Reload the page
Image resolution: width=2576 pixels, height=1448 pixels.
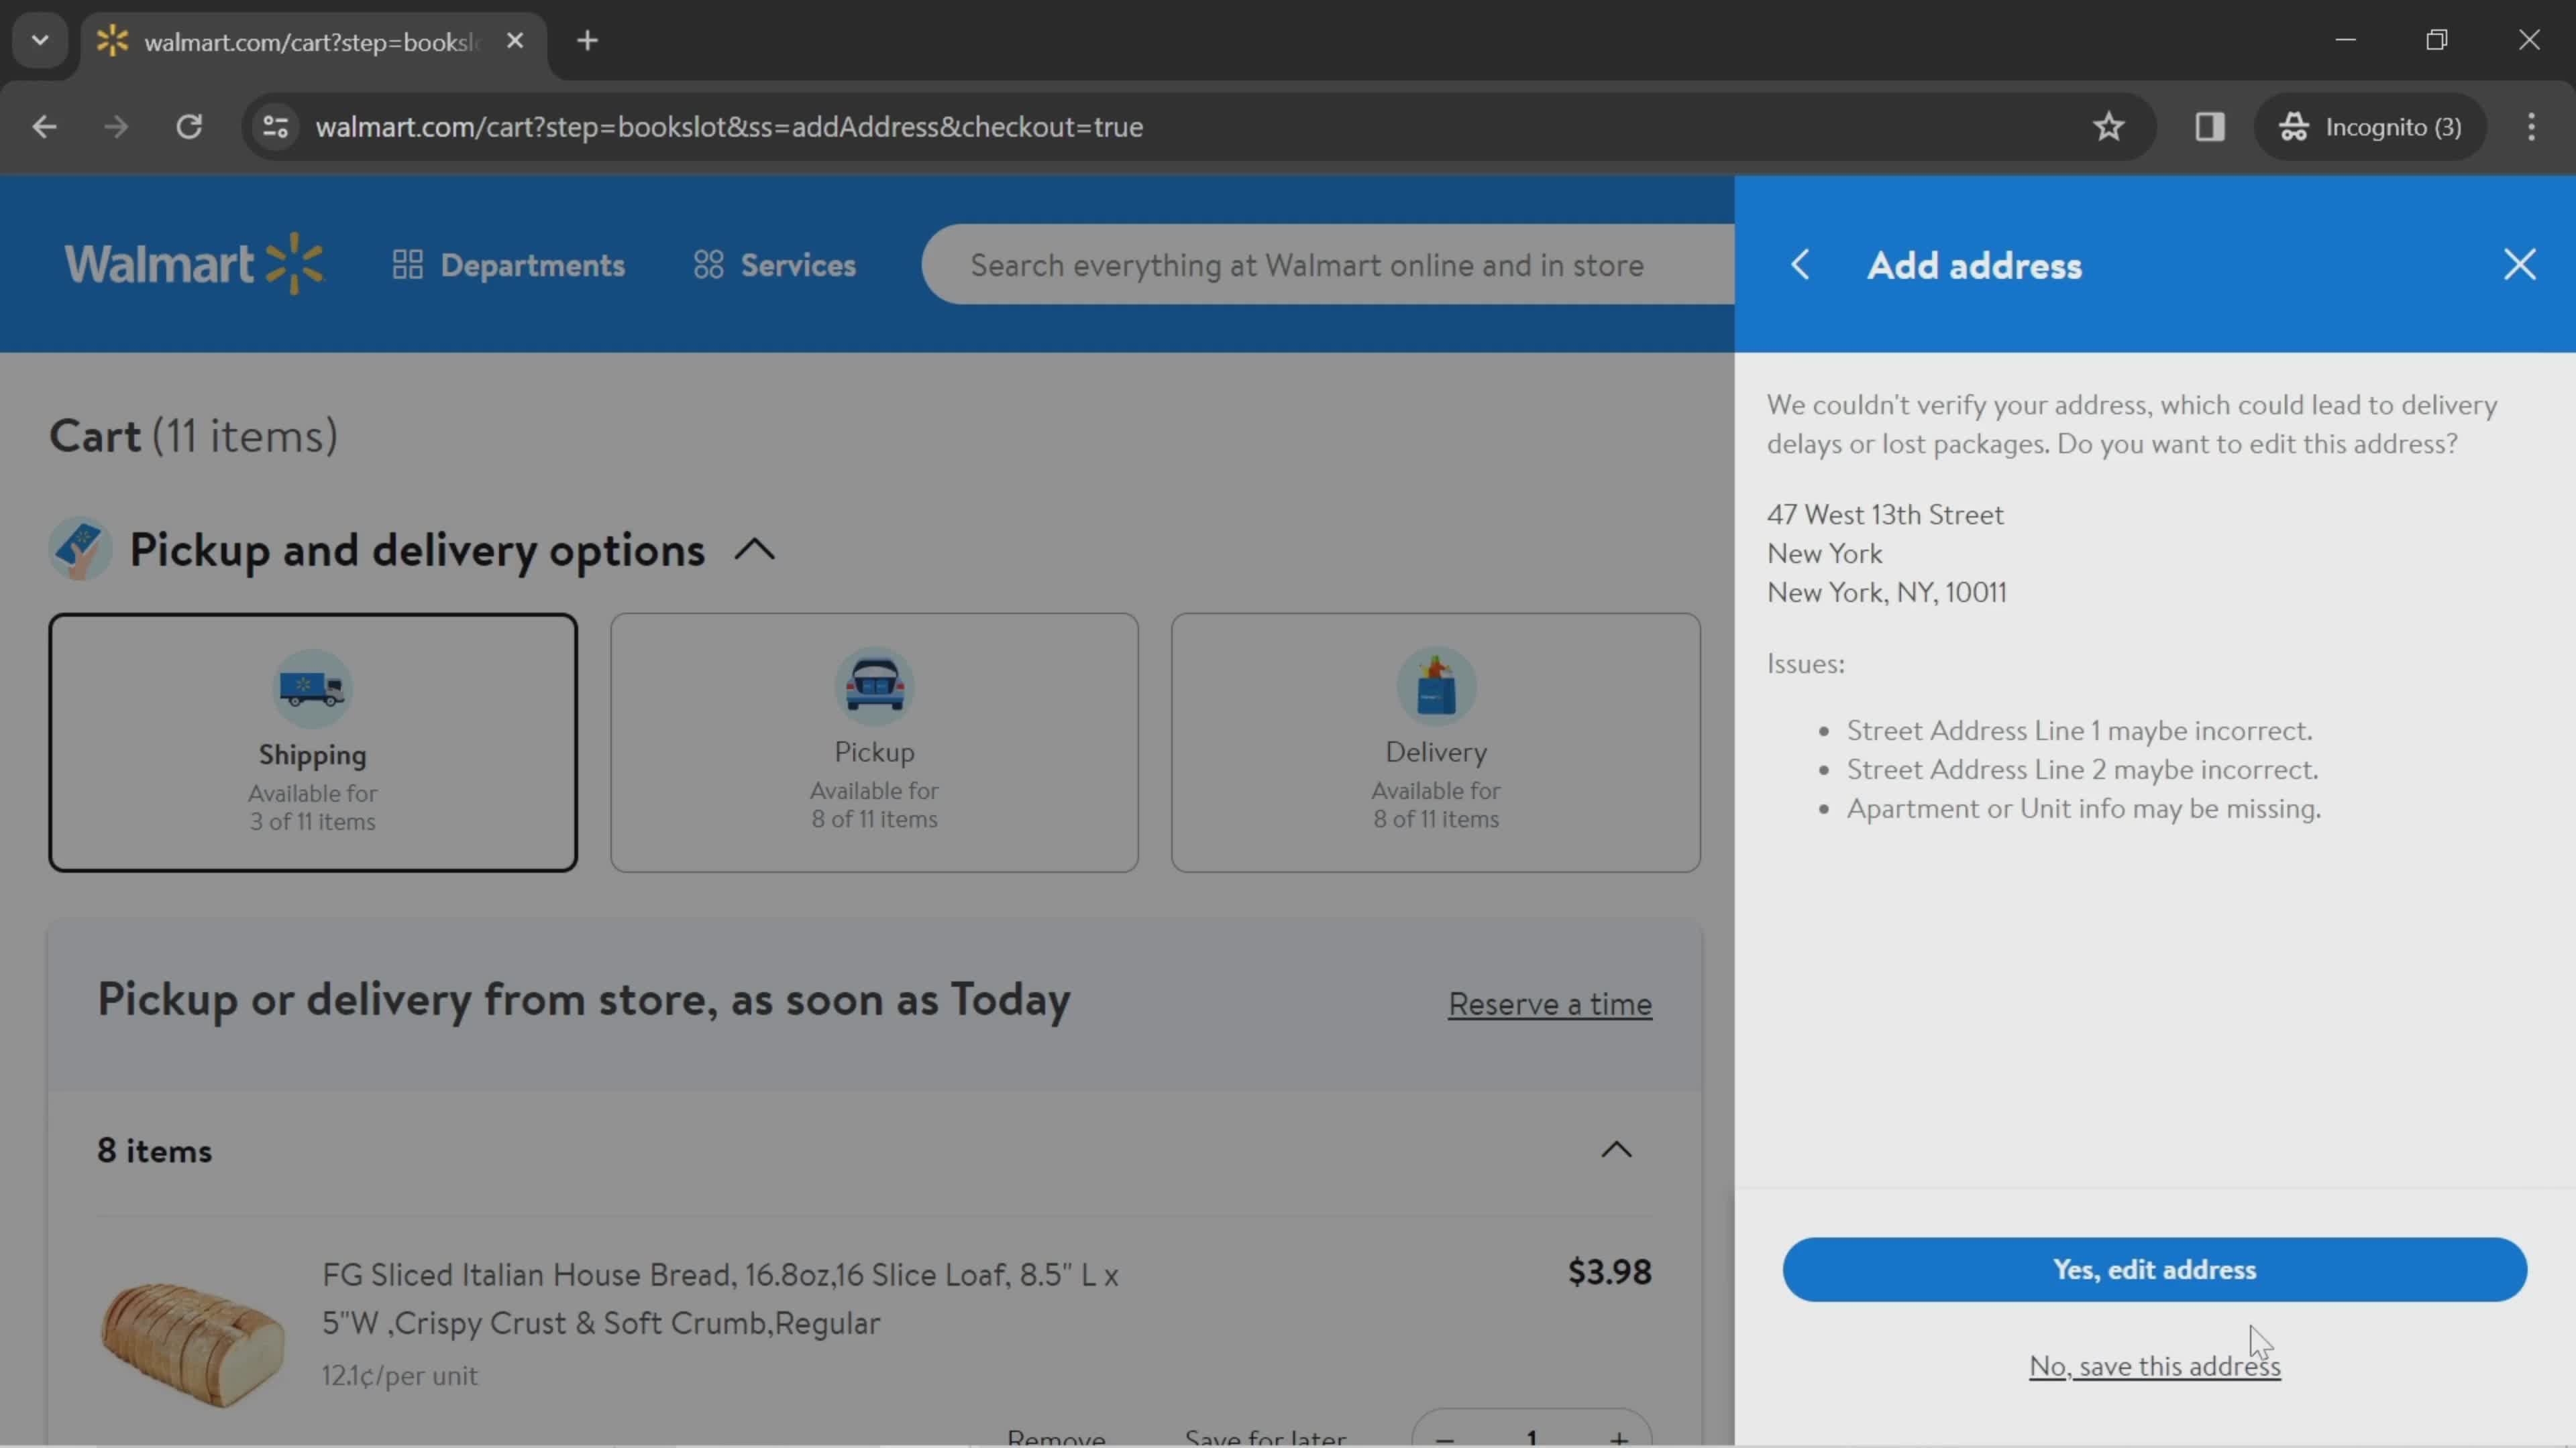click(189, 127)
